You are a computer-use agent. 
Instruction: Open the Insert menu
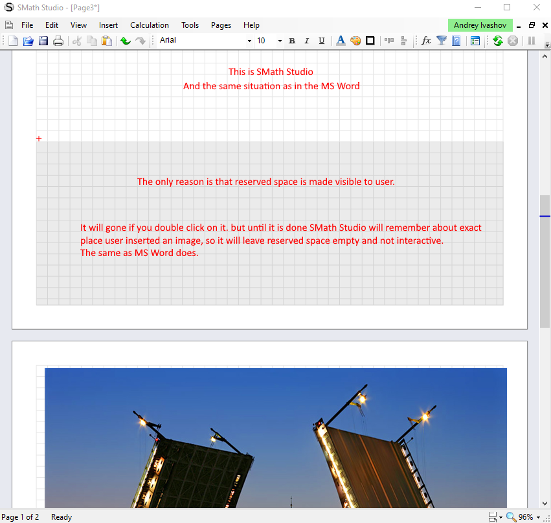[x=108, y=25]
